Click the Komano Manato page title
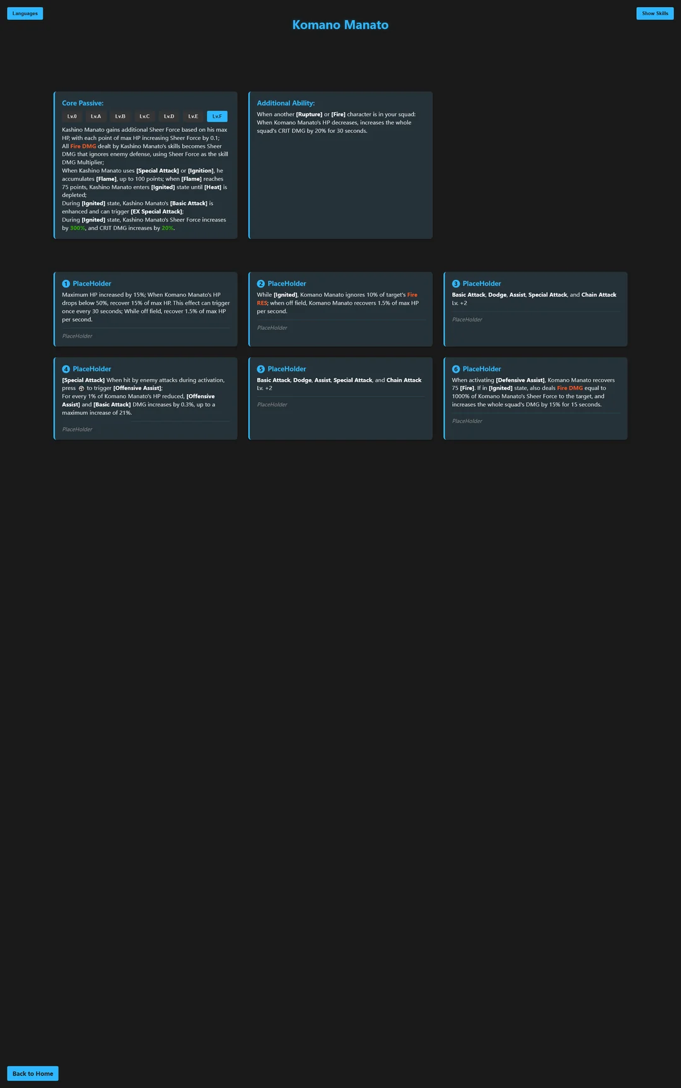Image resolution: width=681 pixels, height=1088 pixels. 340,25
